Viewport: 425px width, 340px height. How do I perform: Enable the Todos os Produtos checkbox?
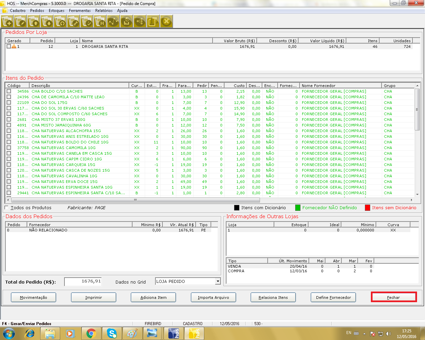[x=6, y=208]
